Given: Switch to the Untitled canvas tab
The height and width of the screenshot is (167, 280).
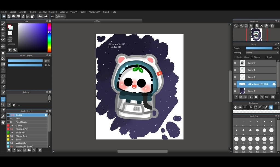Looking at the screenshot, I should pos(97,21).
